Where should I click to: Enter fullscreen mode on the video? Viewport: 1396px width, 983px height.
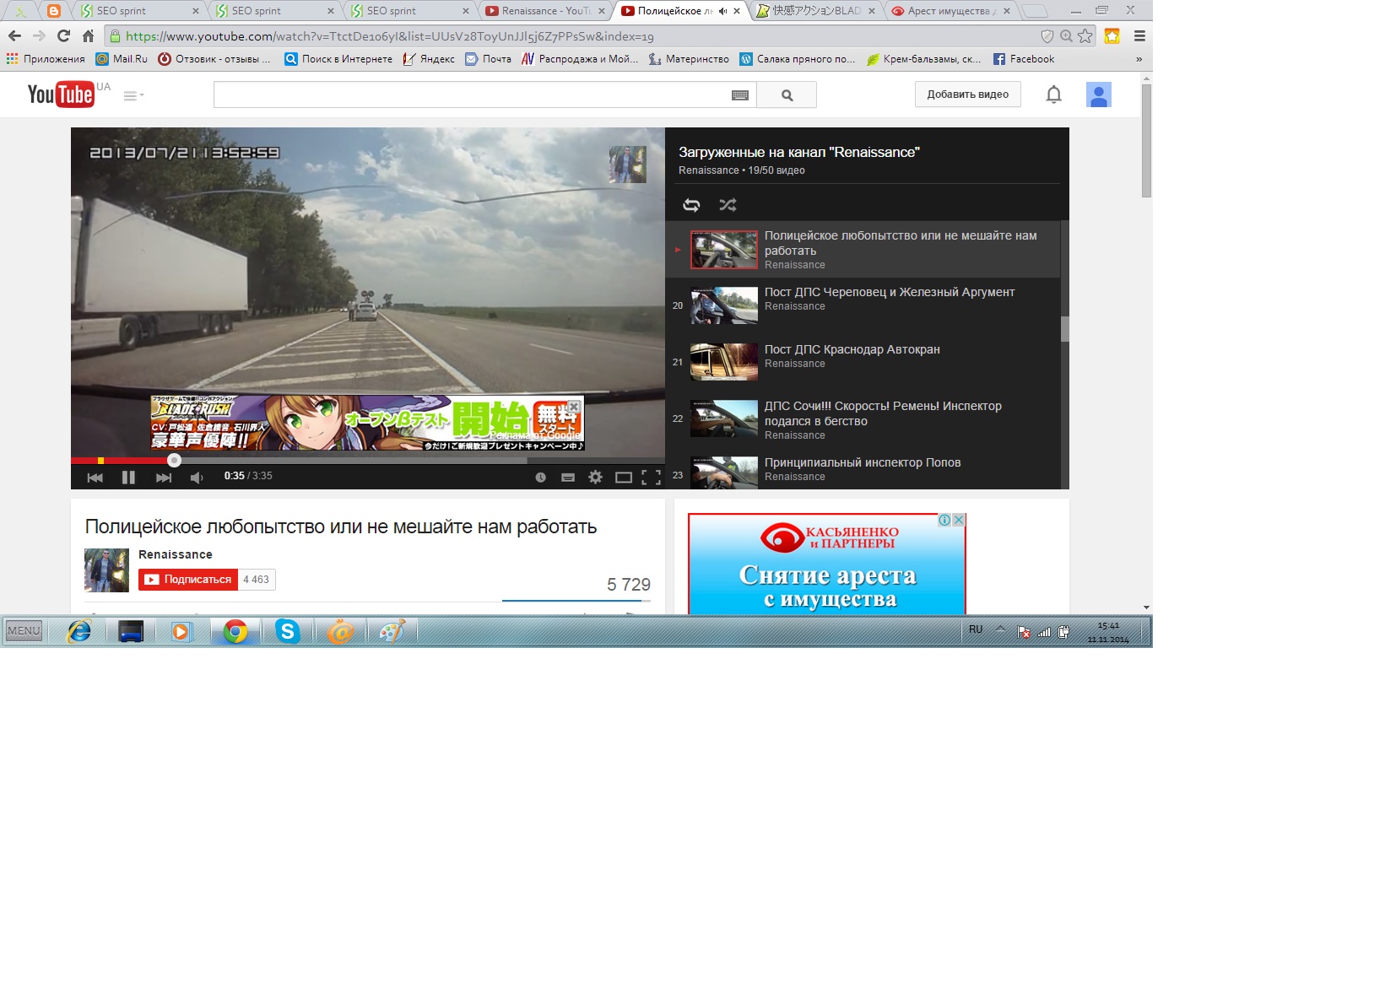(x=651, y=478)
